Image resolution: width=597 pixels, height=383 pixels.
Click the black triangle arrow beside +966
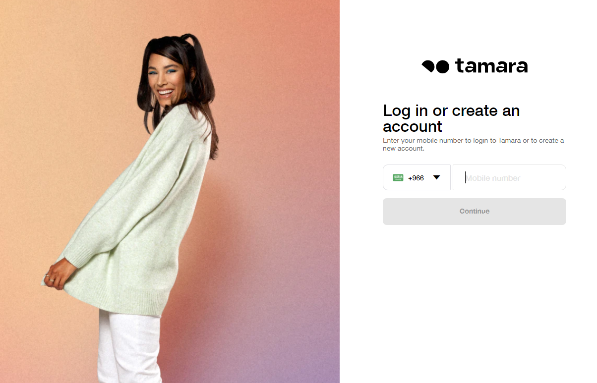point(436,177)
